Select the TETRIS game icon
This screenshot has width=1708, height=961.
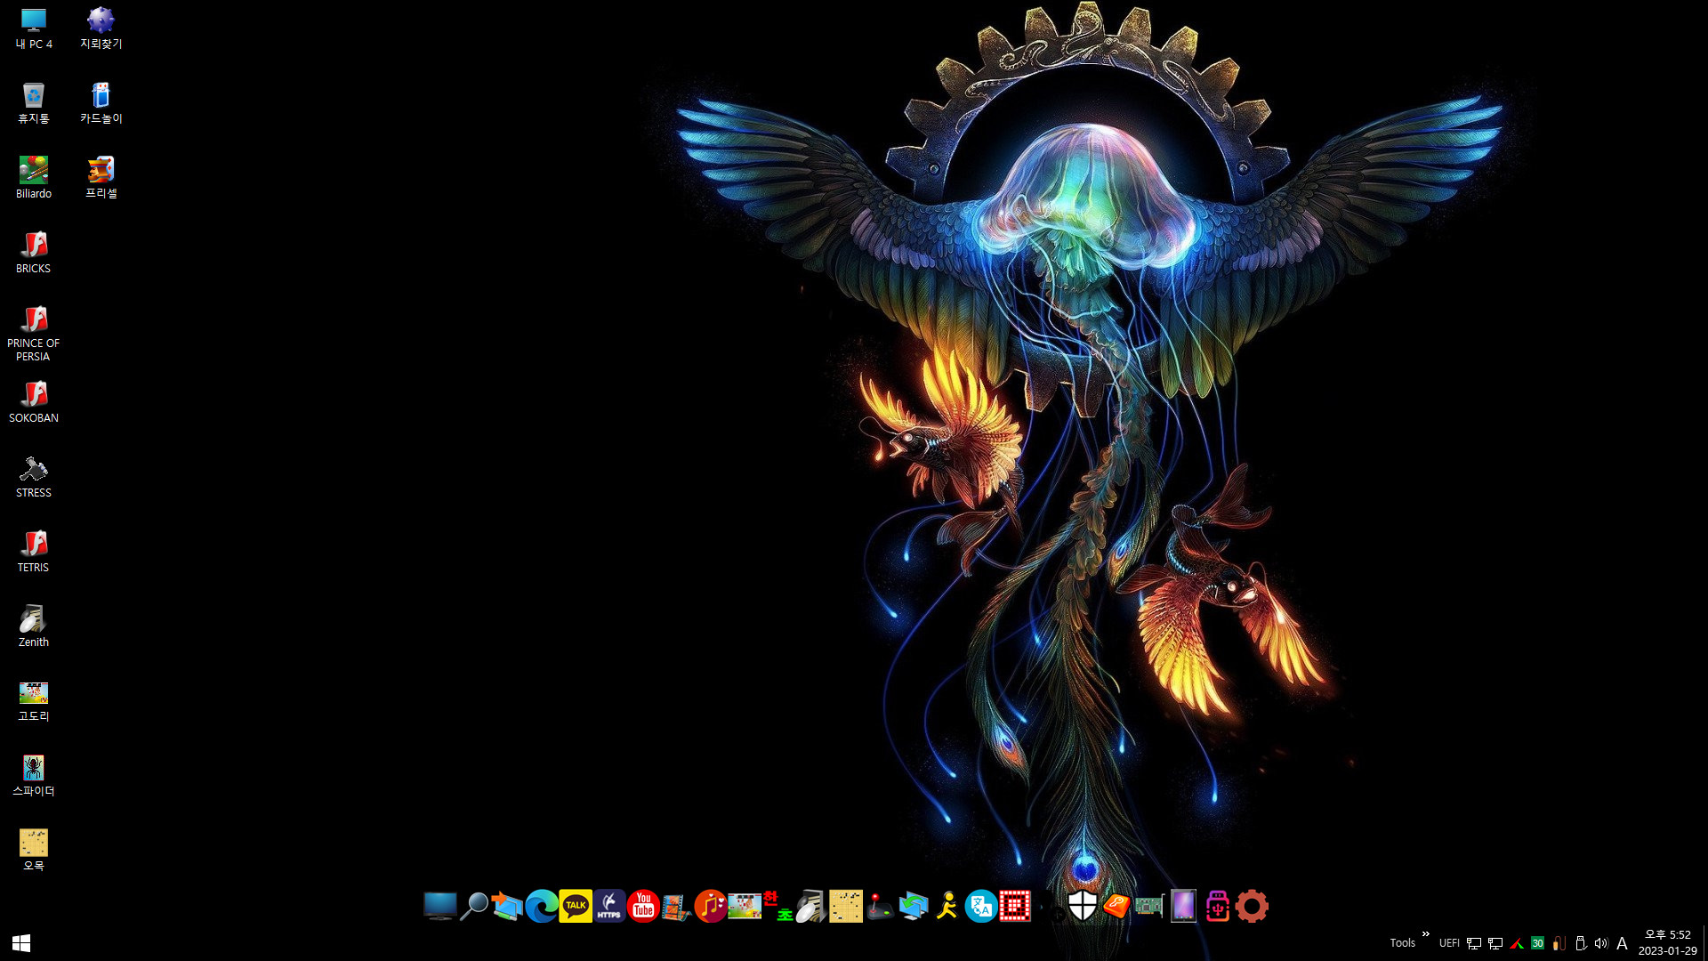pos(34,551)
